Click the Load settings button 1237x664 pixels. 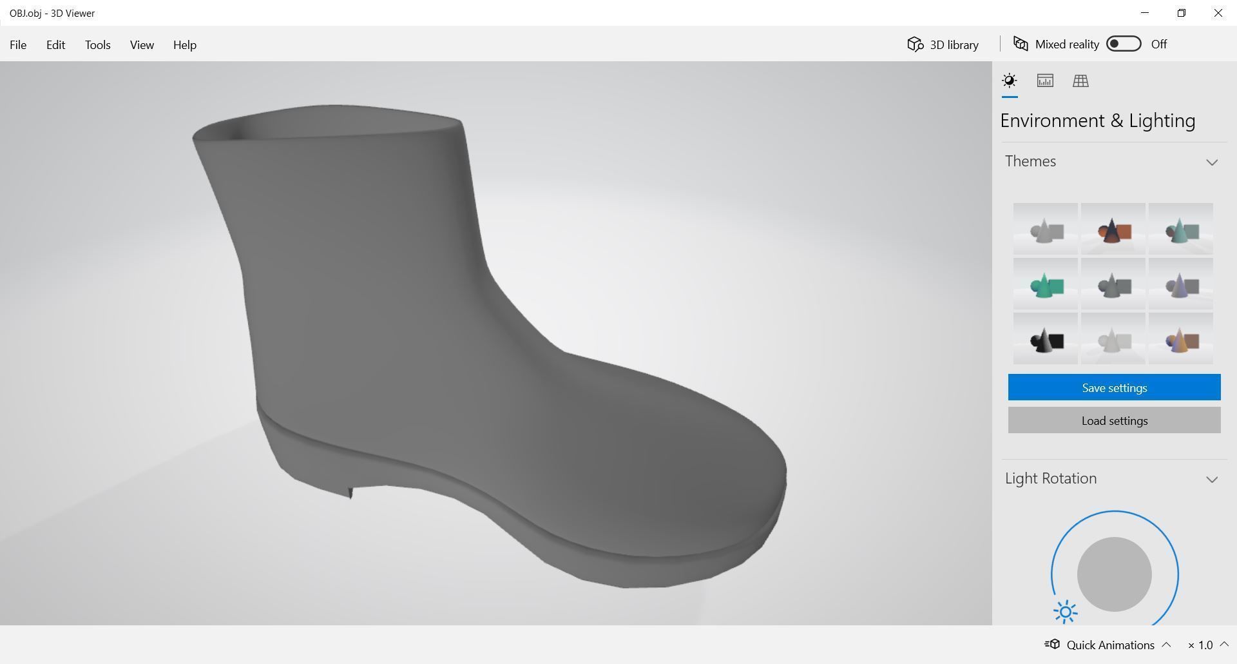point(1115,420)
